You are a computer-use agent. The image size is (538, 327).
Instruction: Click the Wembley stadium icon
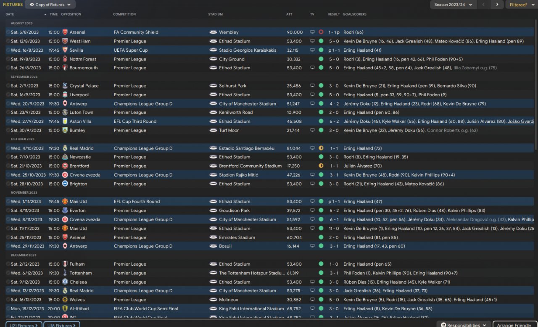coord(213,32)
